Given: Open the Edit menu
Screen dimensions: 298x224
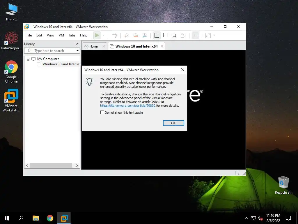Looking at the screenshot, I should tap(39, 35).
